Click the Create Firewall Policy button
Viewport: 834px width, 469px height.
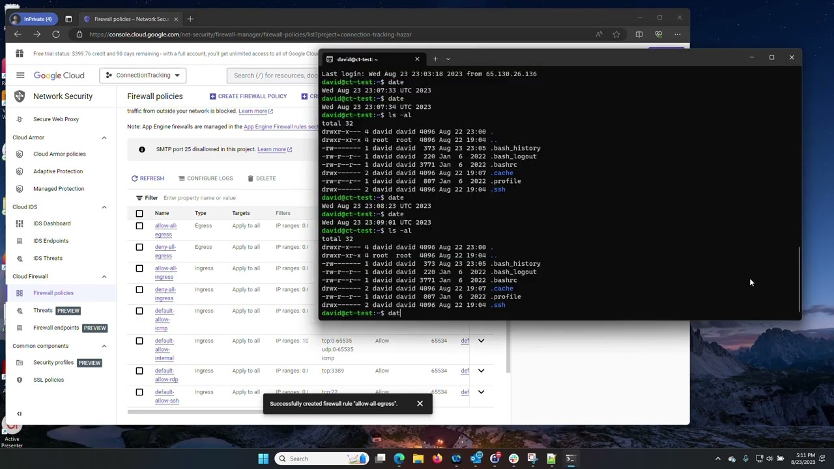coord(248,96)
